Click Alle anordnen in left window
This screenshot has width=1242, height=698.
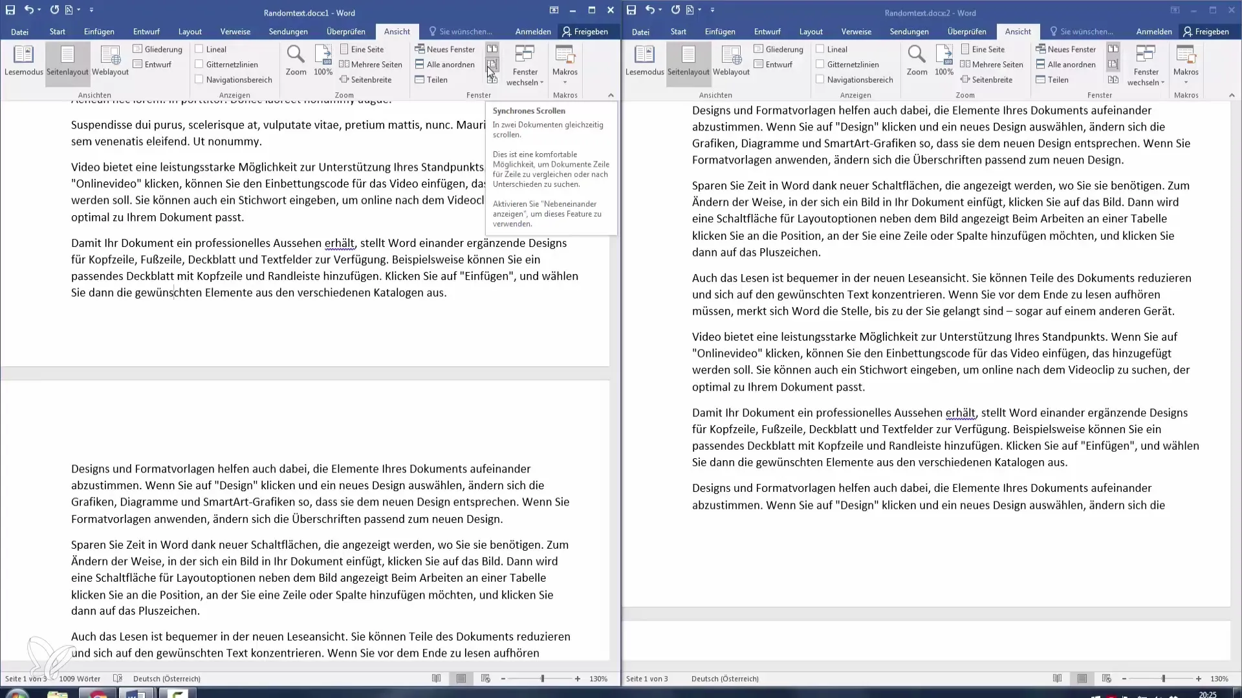click(x=445, y=65)
